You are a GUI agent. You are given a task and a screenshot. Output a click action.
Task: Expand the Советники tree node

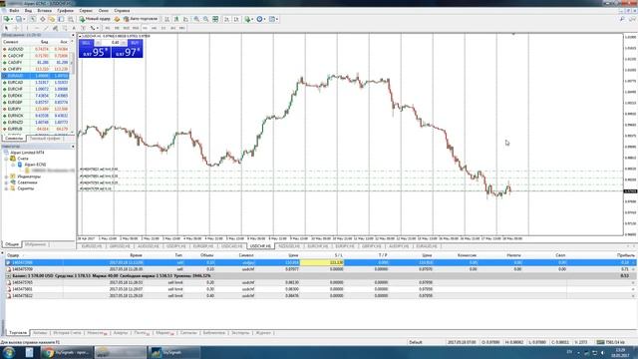6,182
